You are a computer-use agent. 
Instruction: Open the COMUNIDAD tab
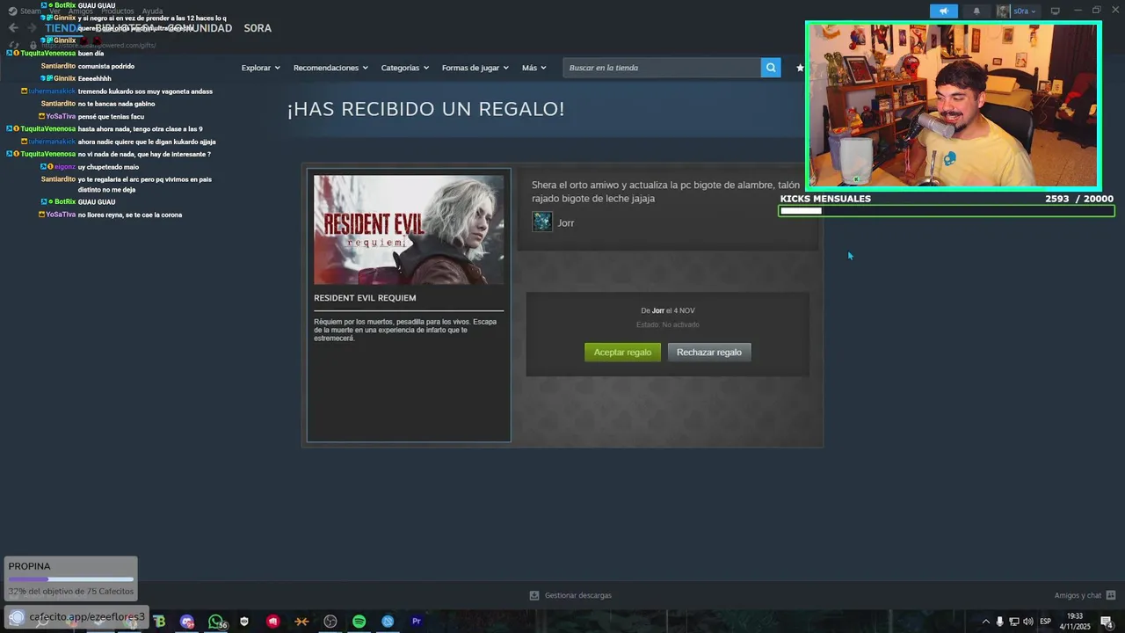tap(200, 28)
